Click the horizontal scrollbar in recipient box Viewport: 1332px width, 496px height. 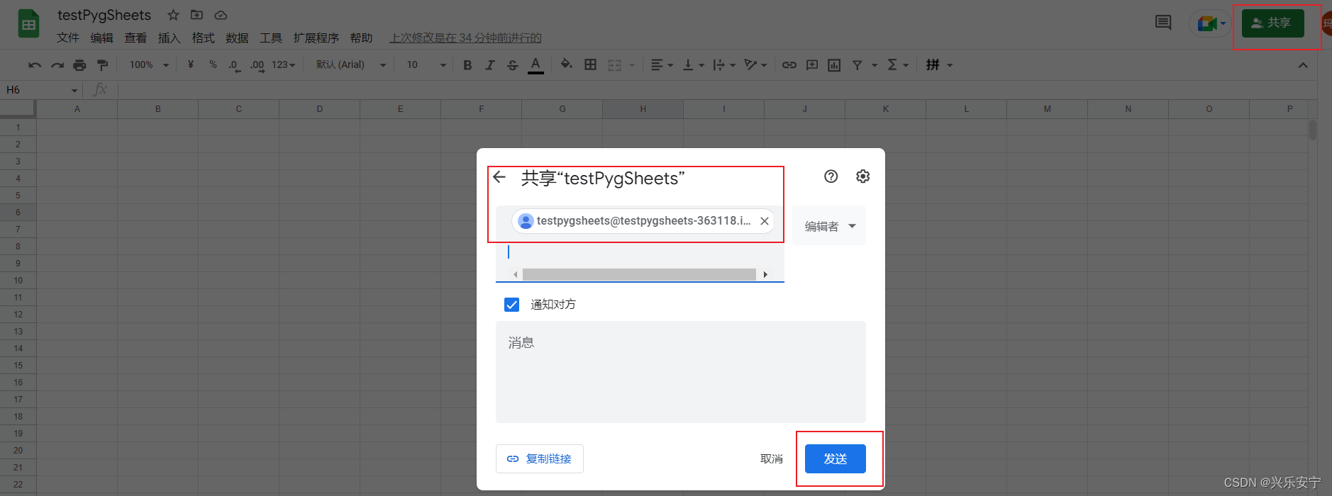tap(639, 274)
